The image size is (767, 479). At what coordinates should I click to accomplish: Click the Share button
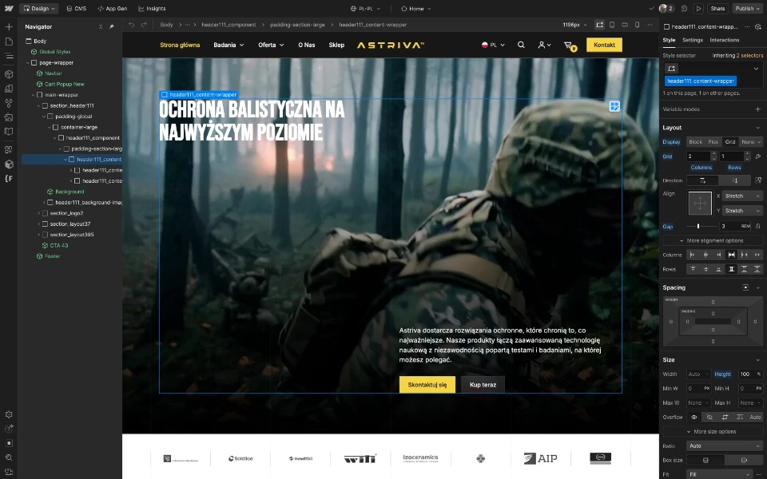(x=717, y=8)
